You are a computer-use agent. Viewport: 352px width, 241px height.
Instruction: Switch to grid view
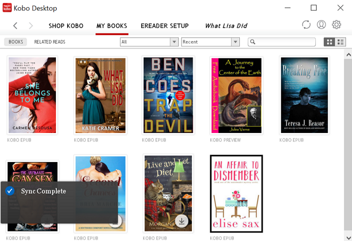point(329,42)
